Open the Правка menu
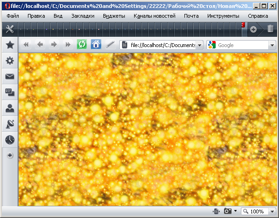The width and height of the screenshot is (279, 218). click(x=36, y=16)
